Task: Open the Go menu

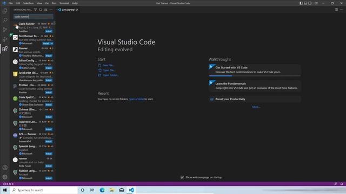Action: pos(47,3)
